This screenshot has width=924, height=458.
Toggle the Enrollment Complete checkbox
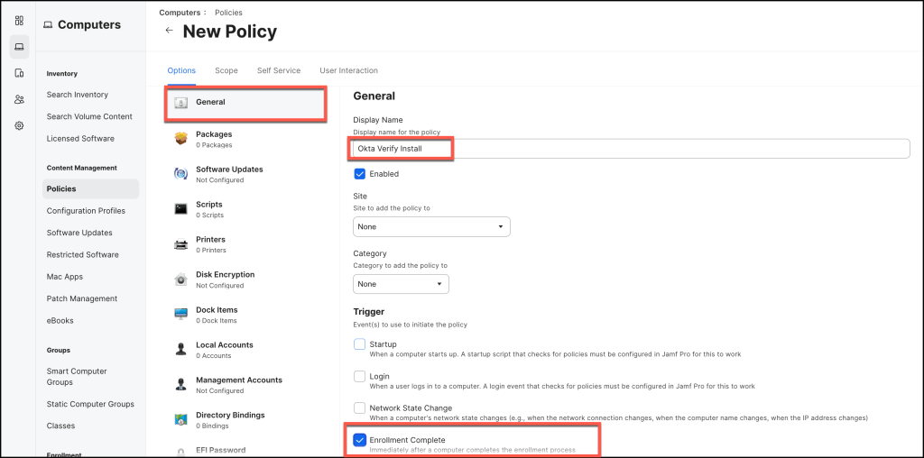point(359,440)
